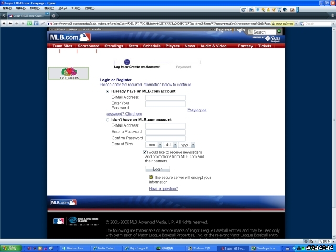This screenshot has width=336, height=252.
Task: Open the Tickets navigation tab
Action: pyautogui.click(x=265, y=46)
